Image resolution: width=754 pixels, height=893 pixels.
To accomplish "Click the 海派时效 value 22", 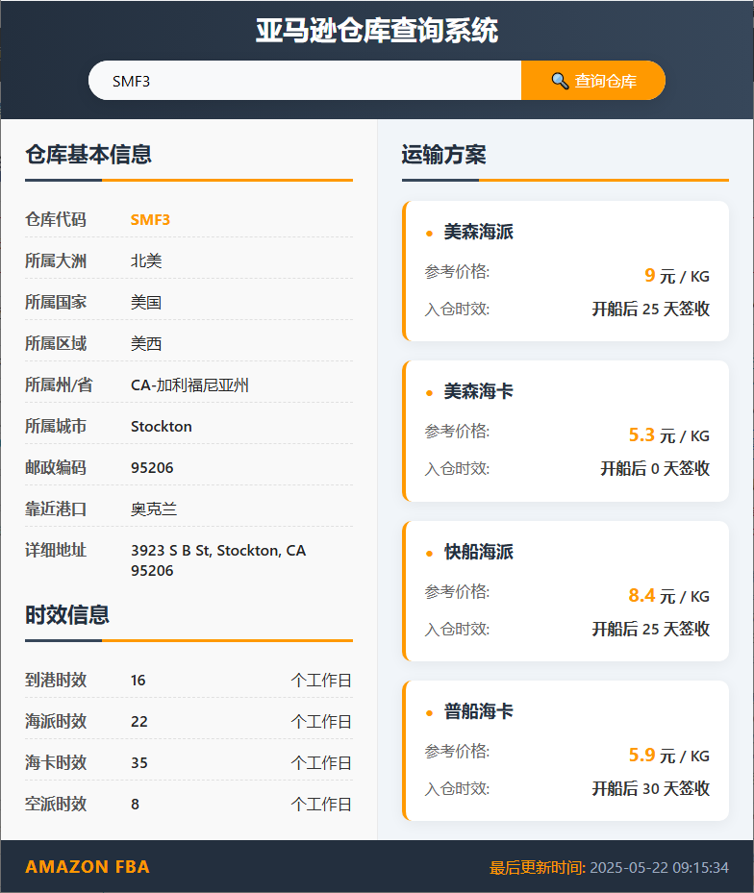I will (x=139, y=722).
